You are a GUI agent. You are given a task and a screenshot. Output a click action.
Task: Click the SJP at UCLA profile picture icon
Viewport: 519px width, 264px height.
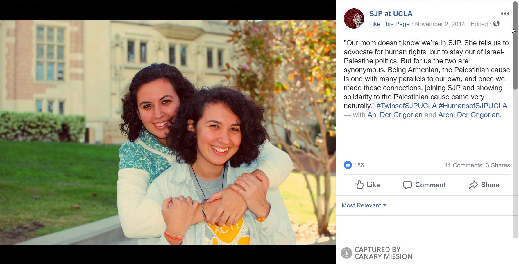pos(353,18)
